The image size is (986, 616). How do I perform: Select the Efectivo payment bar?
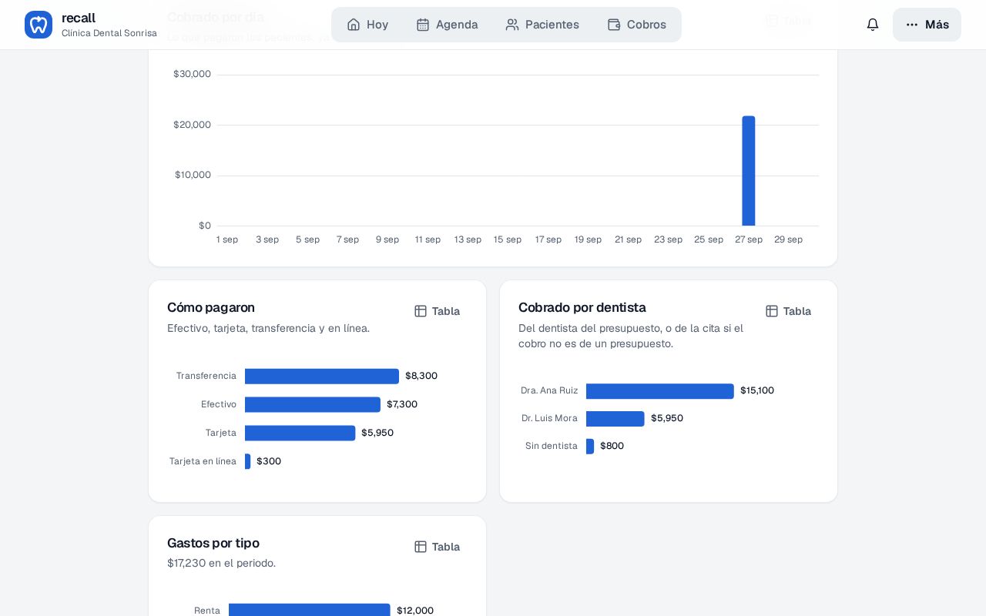(313, 404)
